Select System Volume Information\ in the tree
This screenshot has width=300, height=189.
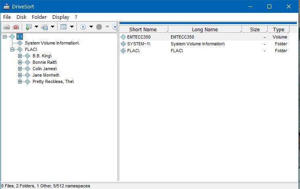pos(52,43)
